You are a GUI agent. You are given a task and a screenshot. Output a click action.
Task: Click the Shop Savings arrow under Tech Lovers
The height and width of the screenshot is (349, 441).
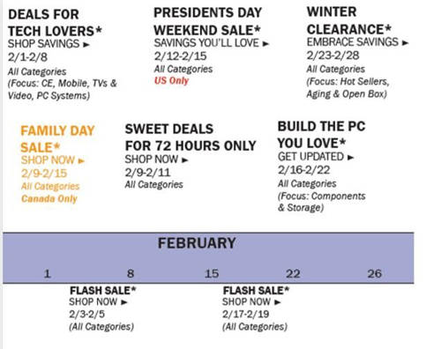[86, 45]
